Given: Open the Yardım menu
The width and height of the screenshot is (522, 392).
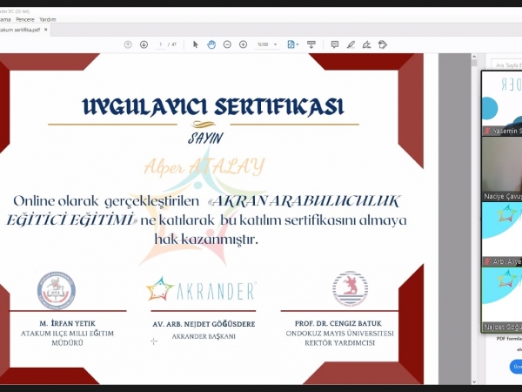Looking at the screenshot, I should coord(48,19).
